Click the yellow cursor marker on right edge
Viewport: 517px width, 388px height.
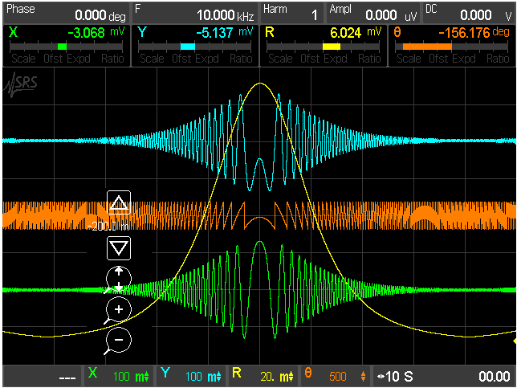tap(513, 342)
